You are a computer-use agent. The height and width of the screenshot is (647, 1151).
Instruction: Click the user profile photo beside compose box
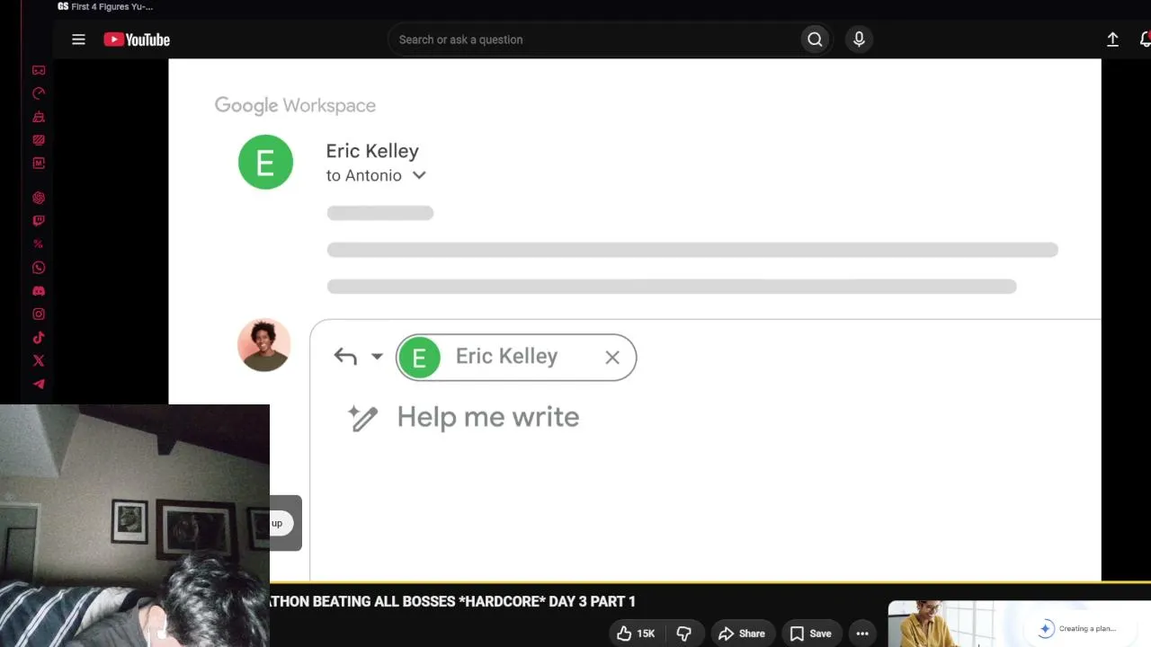coord(264,345)
